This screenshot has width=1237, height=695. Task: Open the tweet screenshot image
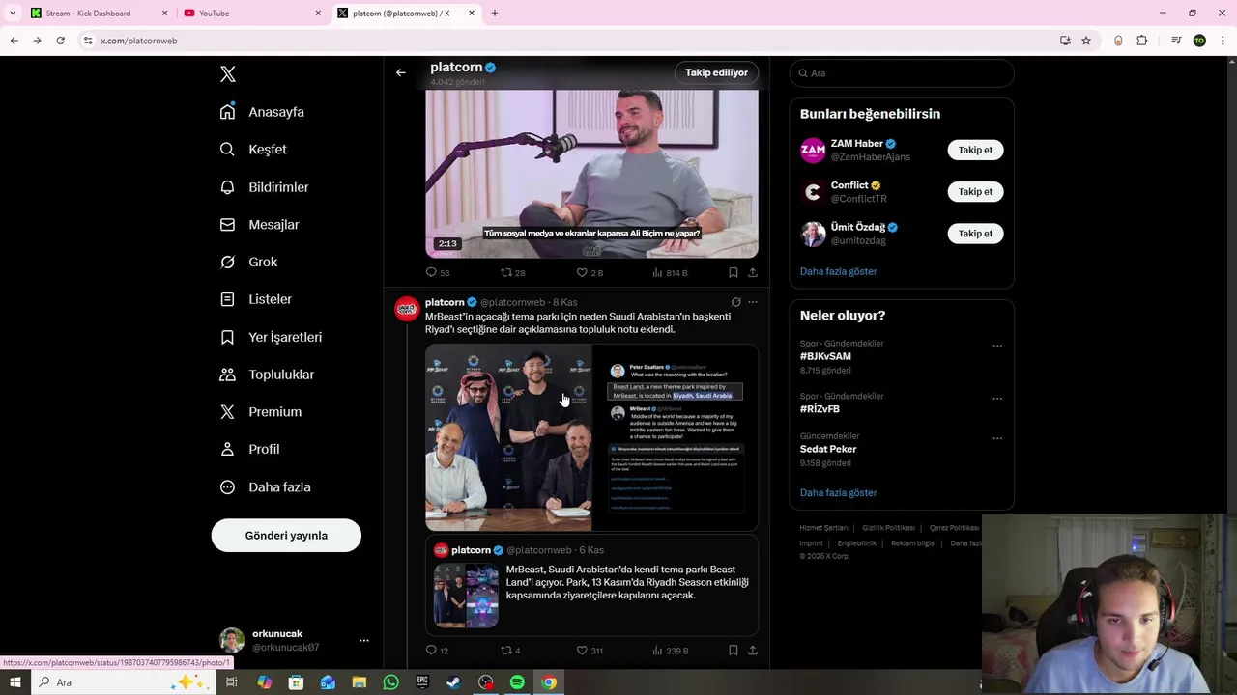pos(676,437)
